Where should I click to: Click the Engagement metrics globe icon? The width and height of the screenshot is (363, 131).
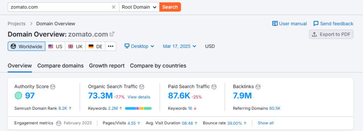pos(59,123)
